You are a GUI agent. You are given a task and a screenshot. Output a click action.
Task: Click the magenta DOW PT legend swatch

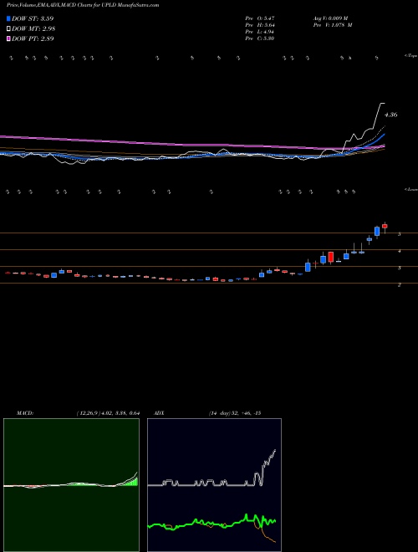(9, 38)
